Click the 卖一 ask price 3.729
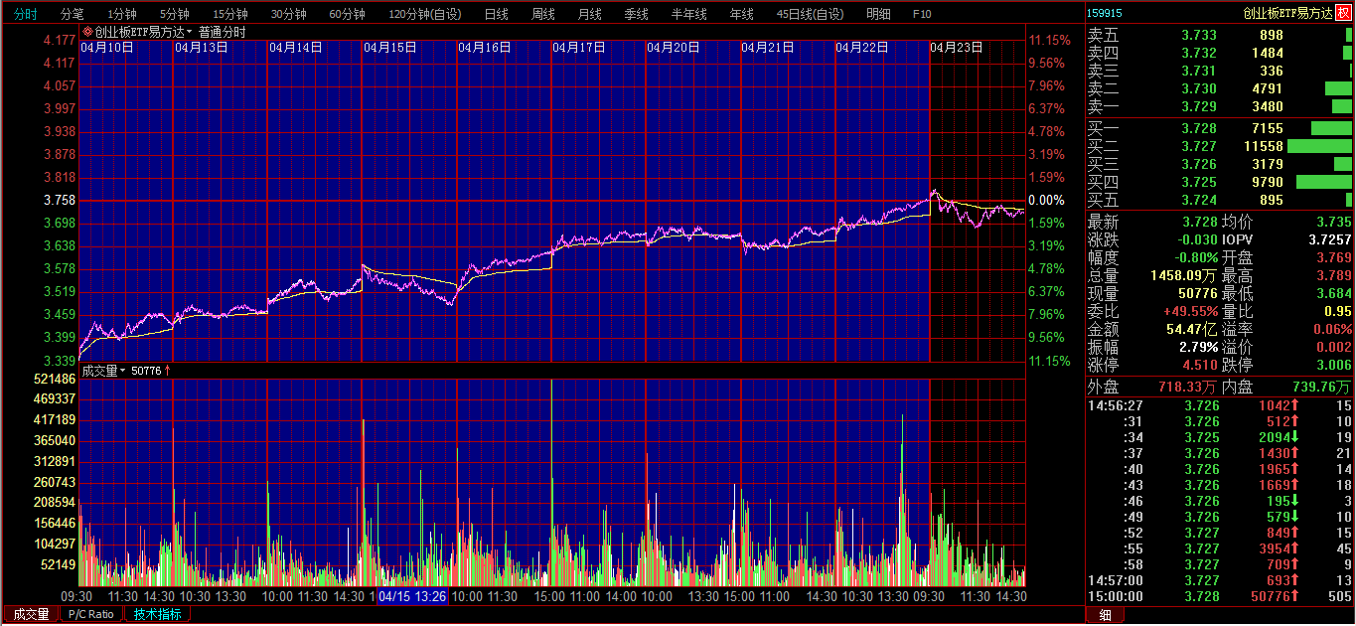 [1198, 106]
